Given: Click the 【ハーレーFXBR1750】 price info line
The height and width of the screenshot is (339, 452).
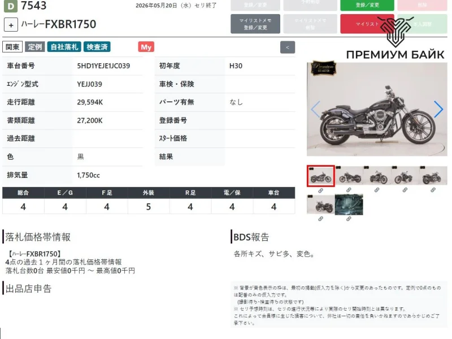Looking at the screenshot, I should [34, 254].
